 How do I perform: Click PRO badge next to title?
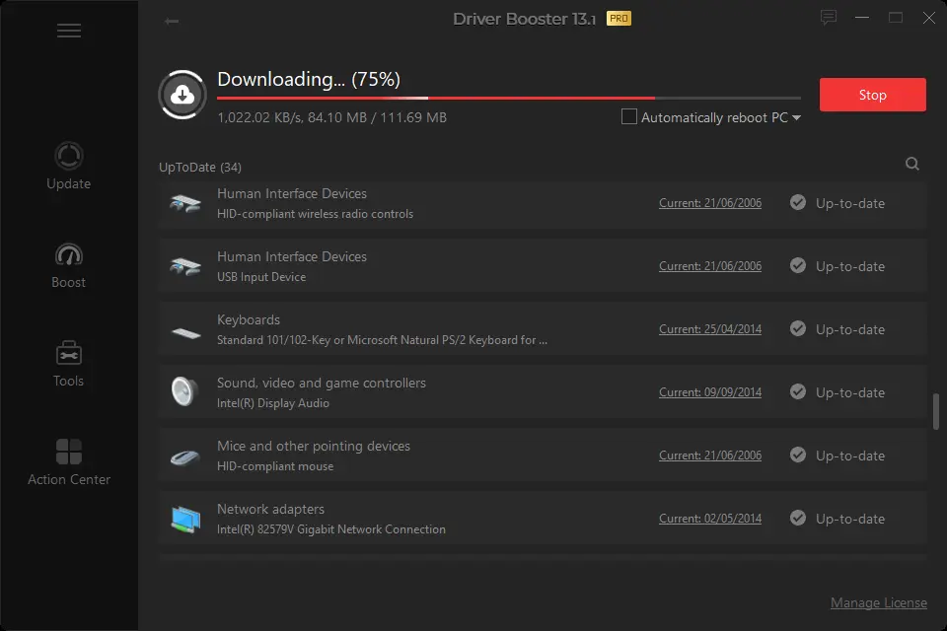pyautogui.click(x=619, y=19)
